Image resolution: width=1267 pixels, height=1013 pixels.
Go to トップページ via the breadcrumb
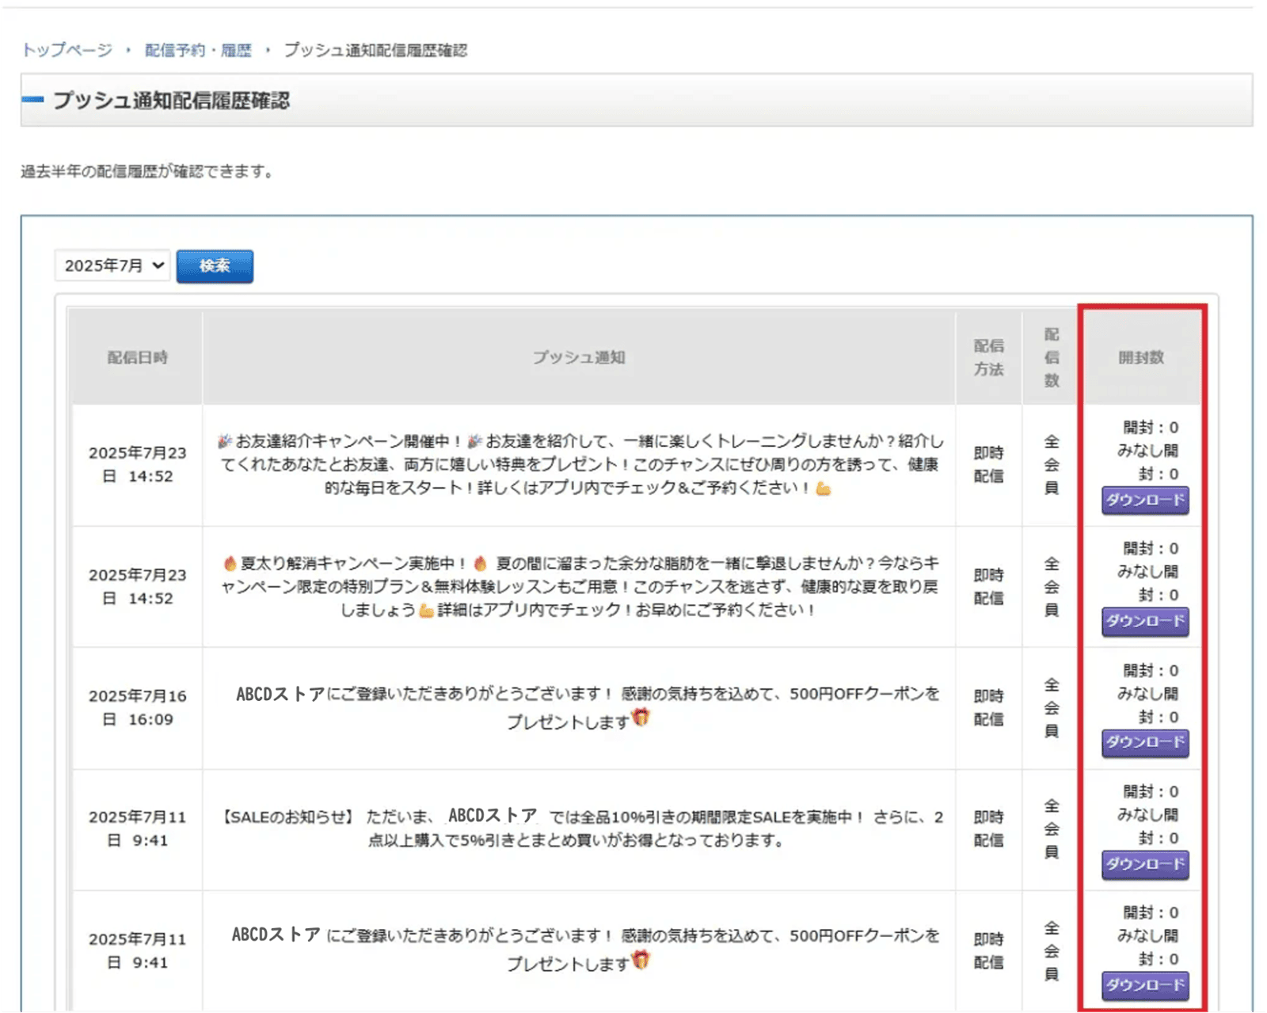coord(67,50)
